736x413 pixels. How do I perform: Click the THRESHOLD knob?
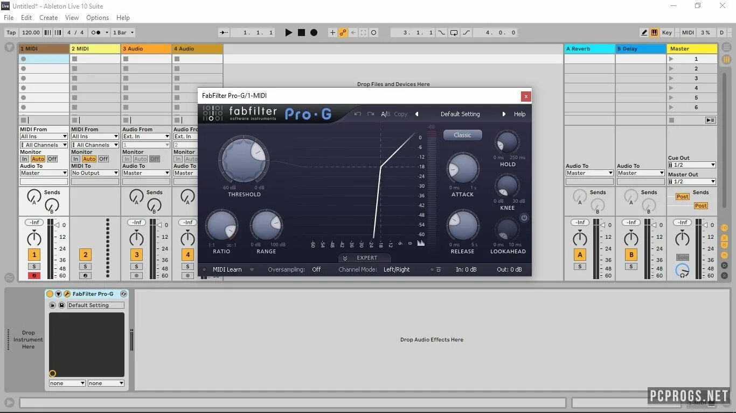[x=244, y=160]
